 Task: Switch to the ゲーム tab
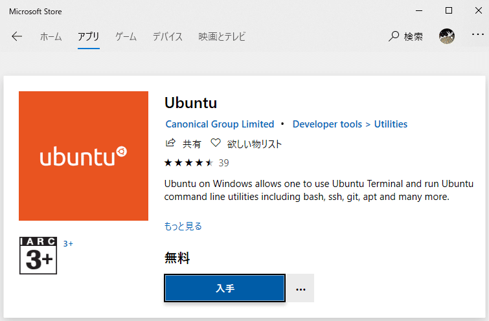tap(126, 37)
